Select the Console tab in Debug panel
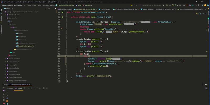The width and height of the screenshot is (210, 105). click(19, 88)
